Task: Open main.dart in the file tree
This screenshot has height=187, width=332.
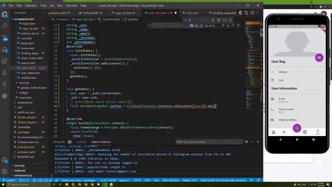Action: pos(25,98)
